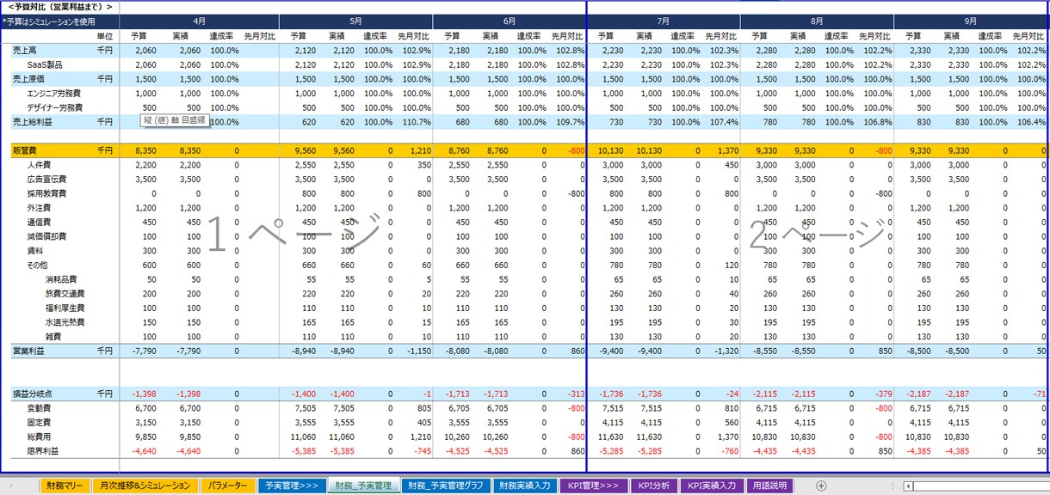The width and height of the screenshot is (1050, 495).
Task: Select the KPI実績入力 sheet tab
Action: point(712,486)
